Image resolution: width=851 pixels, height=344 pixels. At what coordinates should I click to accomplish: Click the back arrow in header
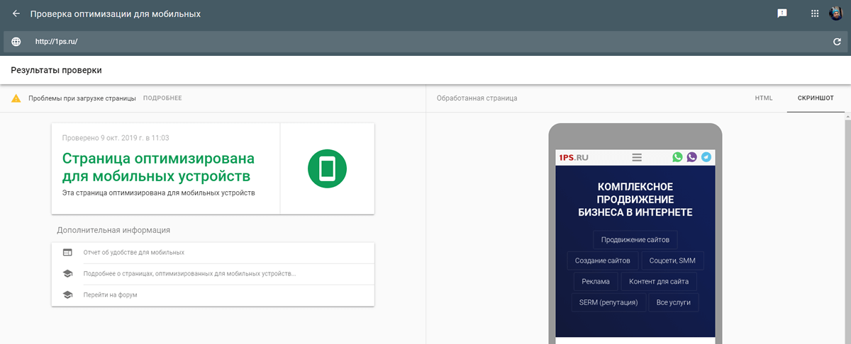point(16,13)
